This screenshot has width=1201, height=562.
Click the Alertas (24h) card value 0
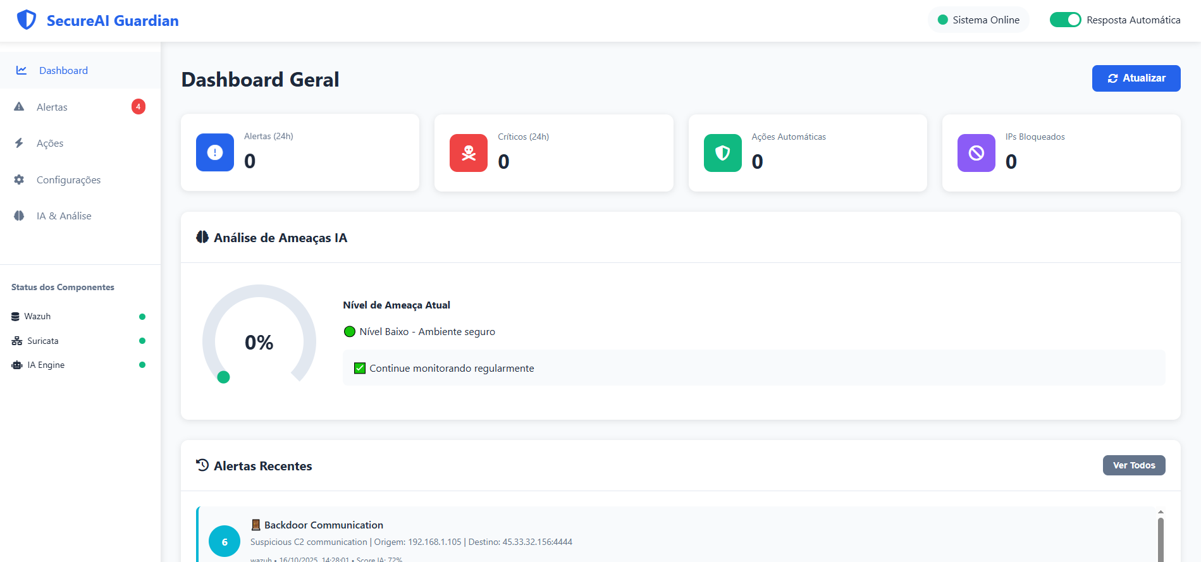pos(250,161)
